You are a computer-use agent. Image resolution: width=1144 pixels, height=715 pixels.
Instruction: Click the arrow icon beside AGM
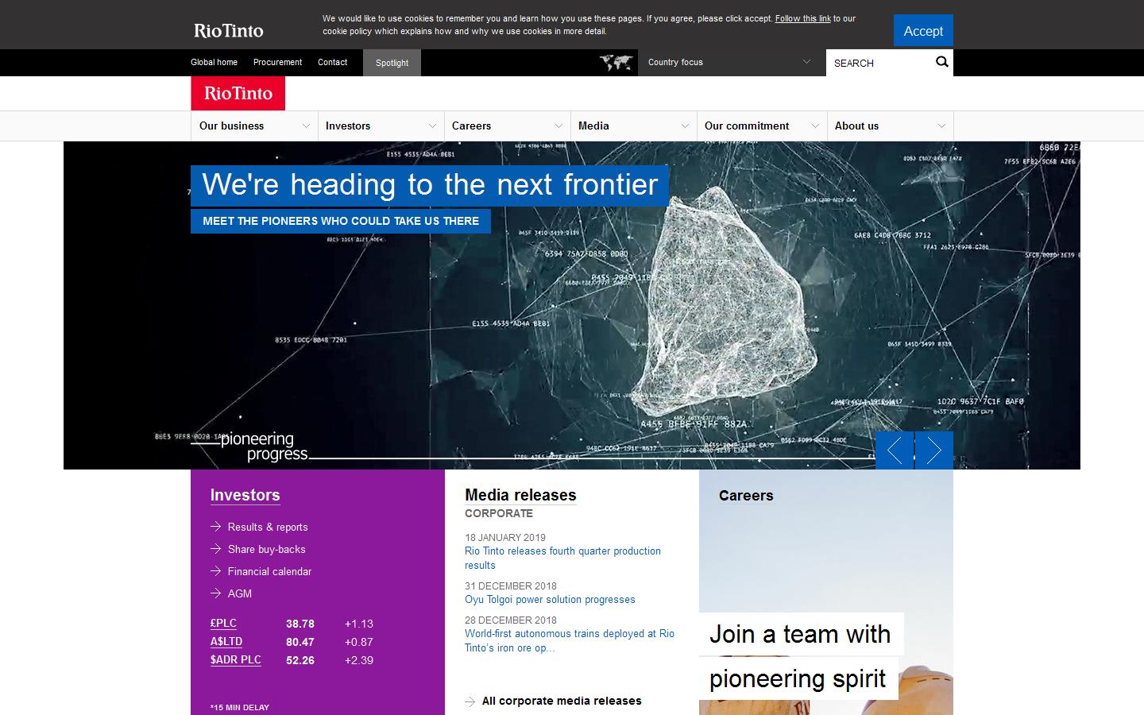point(215,593)
